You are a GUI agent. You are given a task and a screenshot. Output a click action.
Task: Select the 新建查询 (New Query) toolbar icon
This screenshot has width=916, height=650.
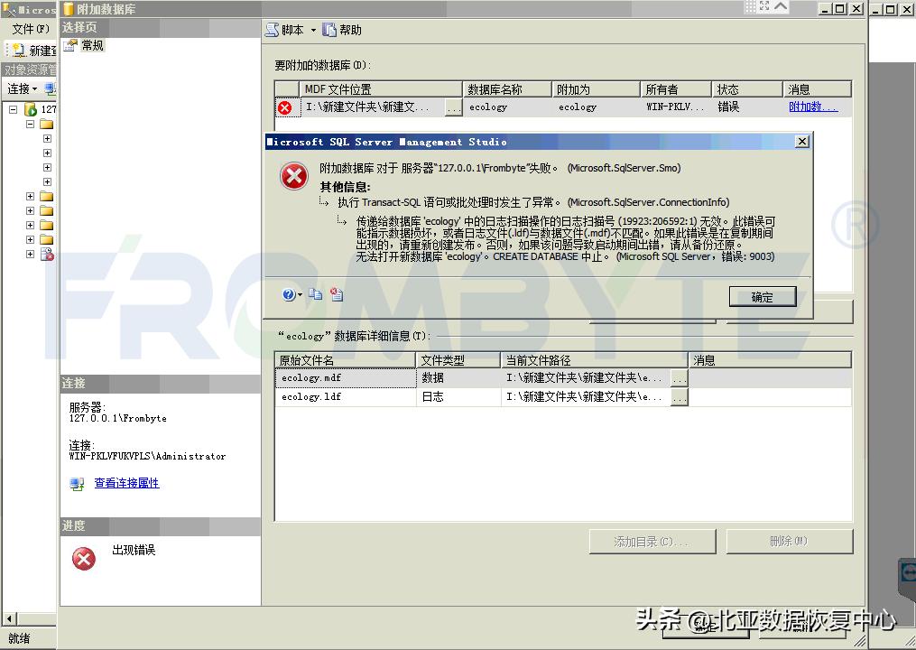tap(18, 50)
